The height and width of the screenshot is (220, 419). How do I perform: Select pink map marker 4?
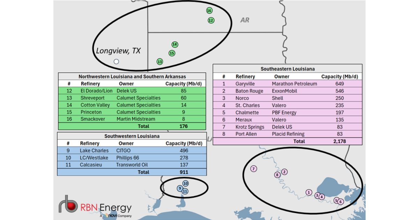pyautogui.click(x=322, y=197)
